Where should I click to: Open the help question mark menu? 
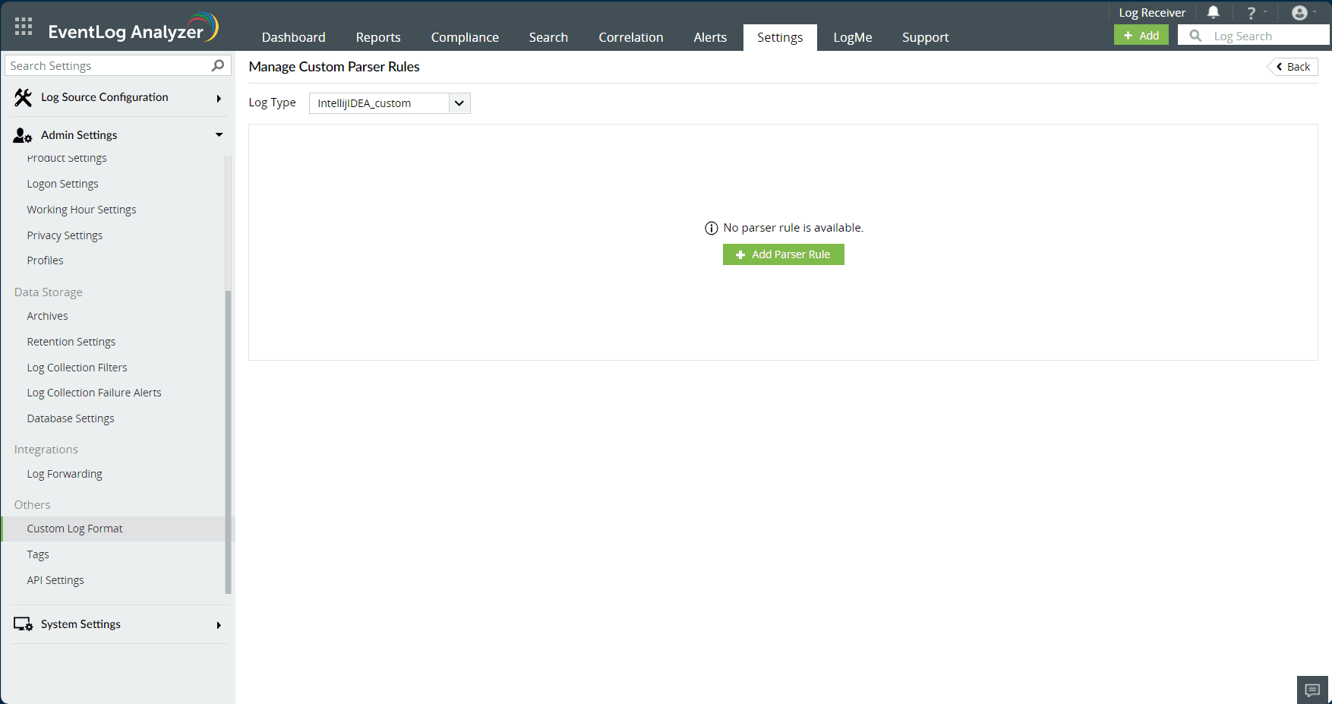click(x=1252, y=13)
